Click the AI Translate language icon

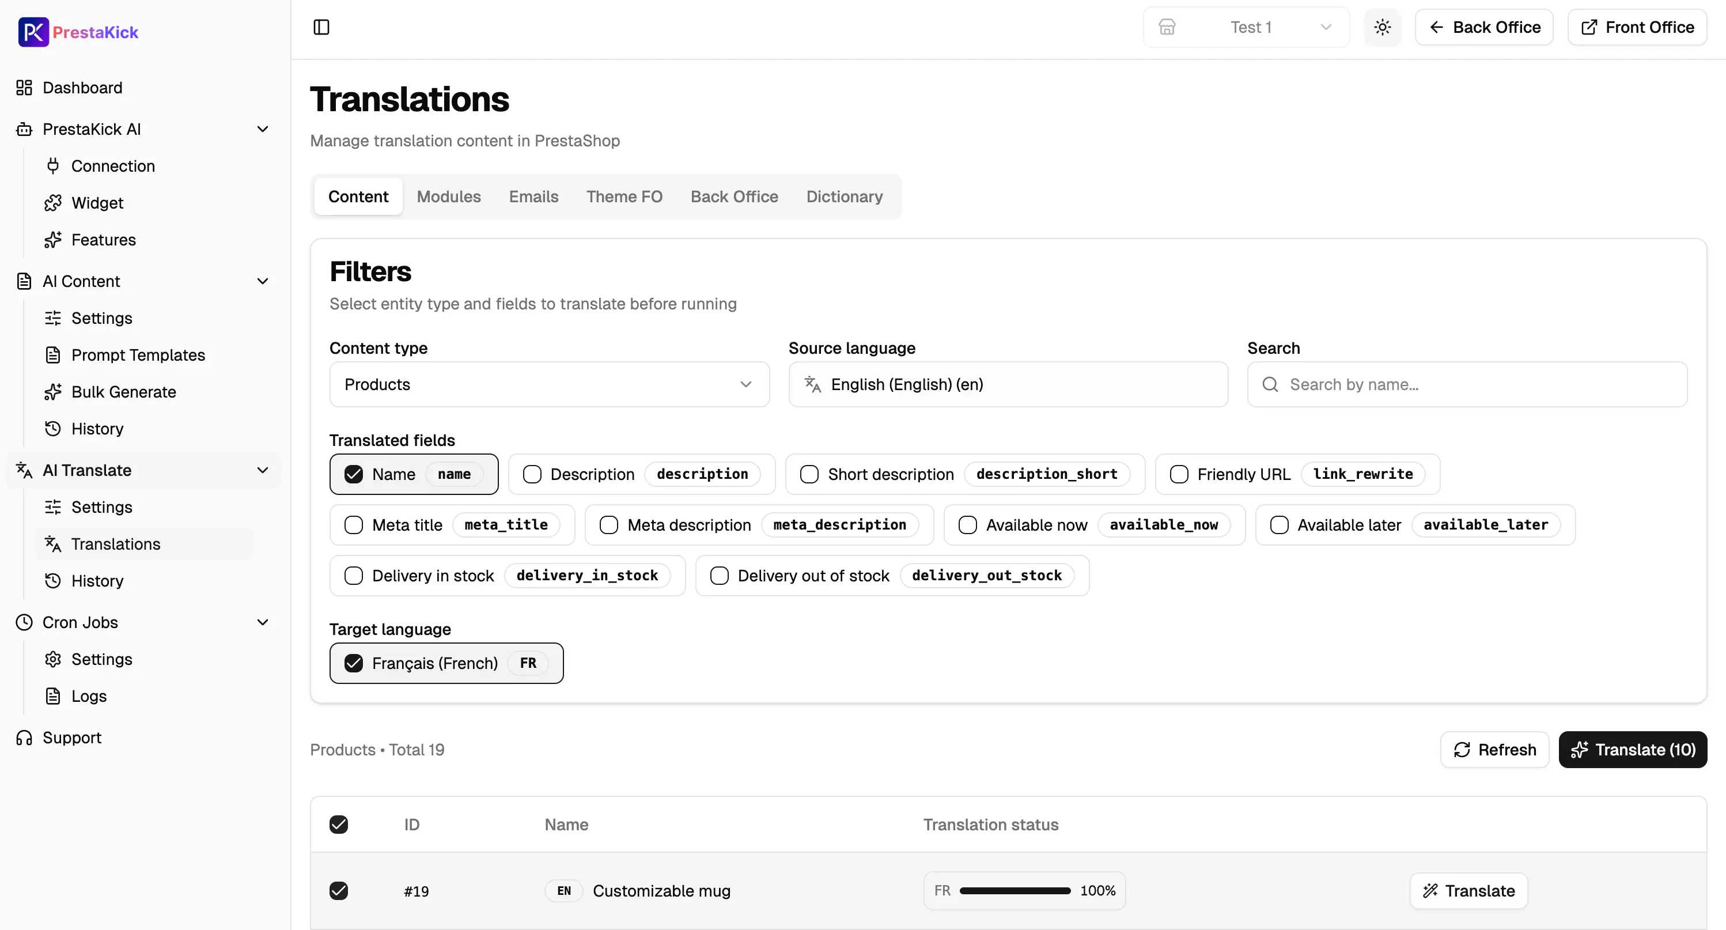(24, 470)
